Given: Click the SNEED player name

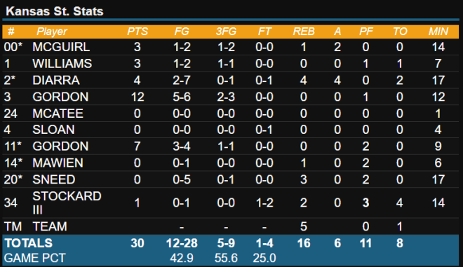Looking at the screenshot, I should pos(54,179).
